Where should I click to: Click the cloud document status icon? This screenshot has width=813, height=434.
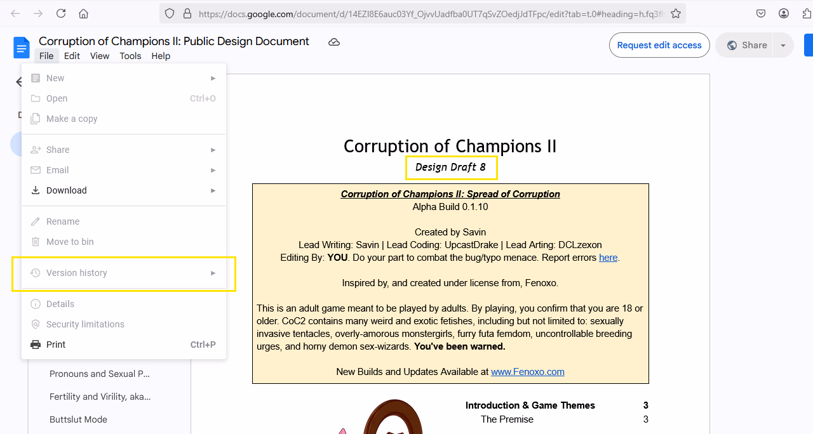334,42
